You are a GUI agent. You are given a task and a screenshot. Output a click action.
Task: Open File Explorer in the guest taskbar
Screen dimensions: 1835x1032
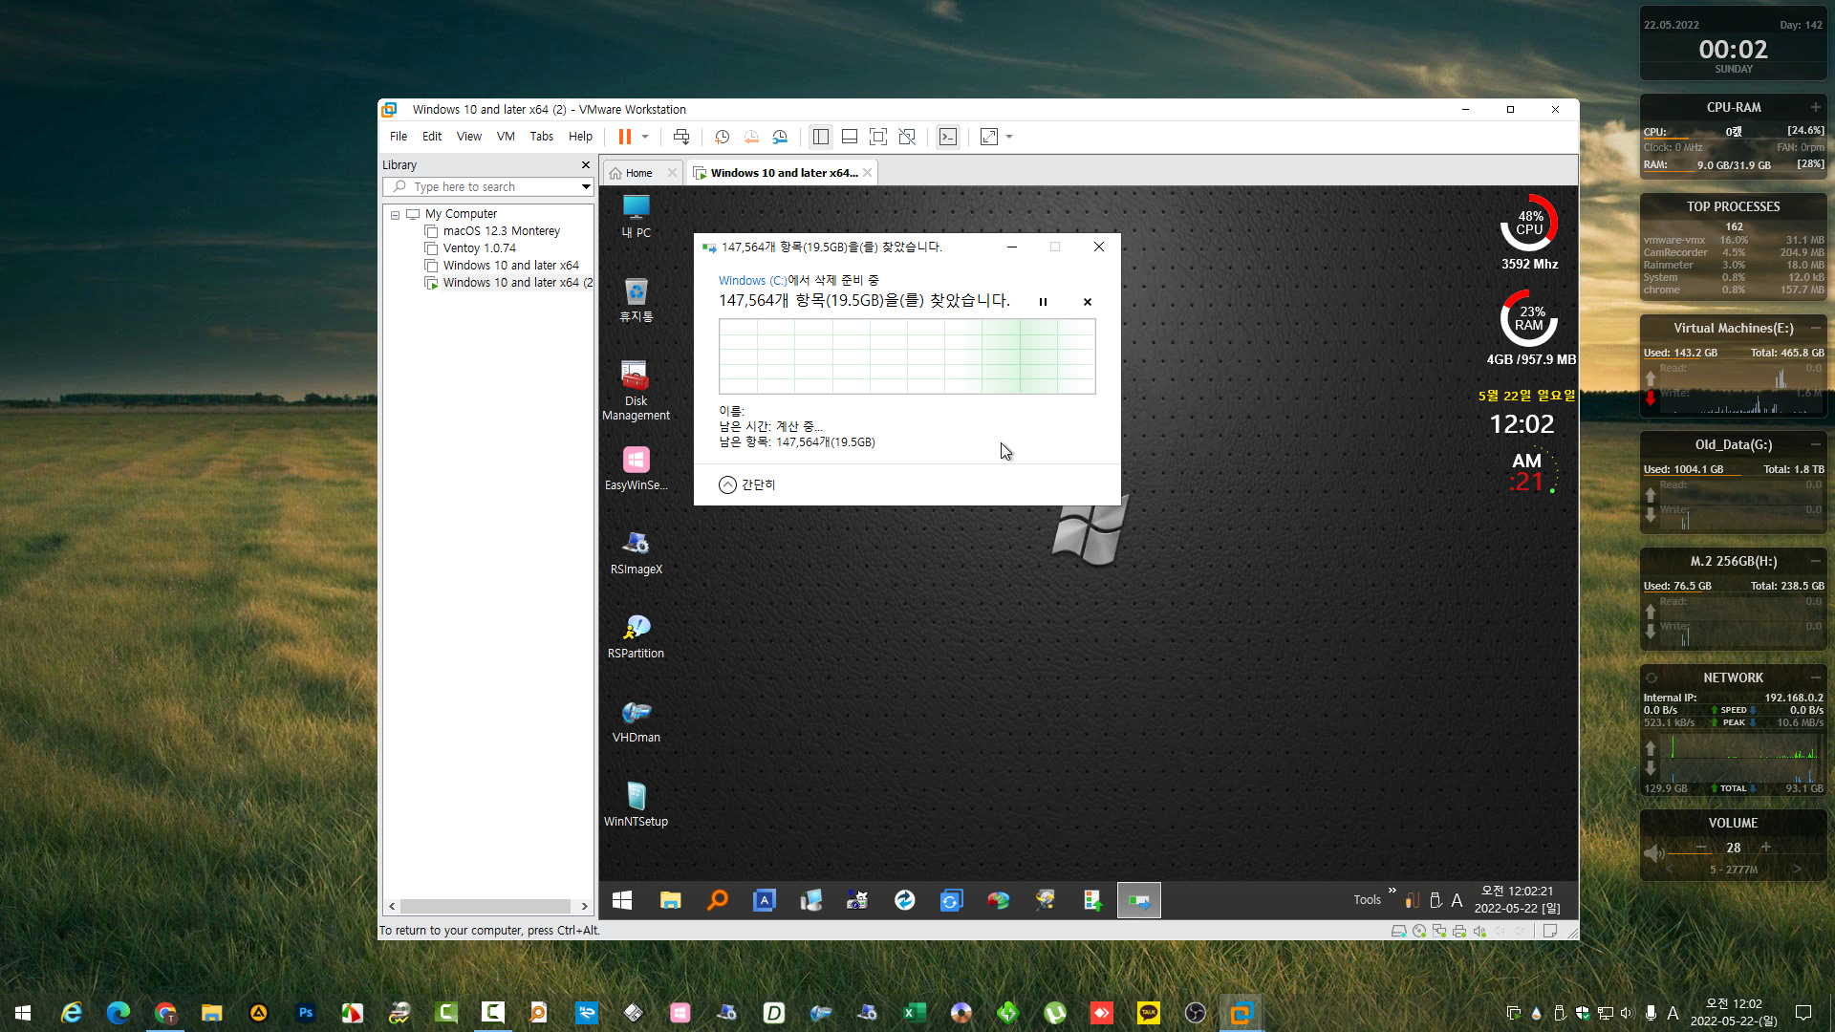click(x=670, y=900)
